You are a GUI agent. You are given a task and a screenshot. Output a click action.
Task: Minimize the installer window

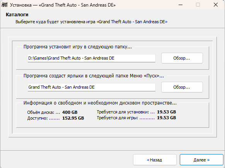tap(181, 5)
